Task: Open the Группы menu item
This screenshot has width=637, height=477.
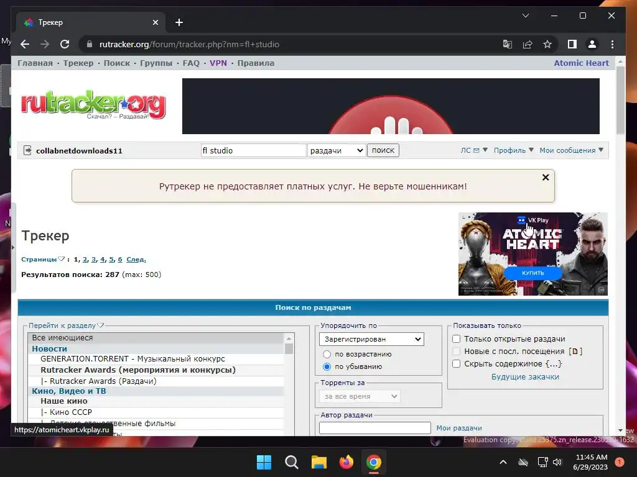Action: coord(156,63)
